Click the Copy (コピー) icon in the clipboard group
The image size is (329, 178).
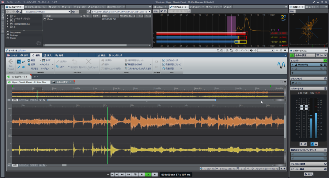[58, 67]
